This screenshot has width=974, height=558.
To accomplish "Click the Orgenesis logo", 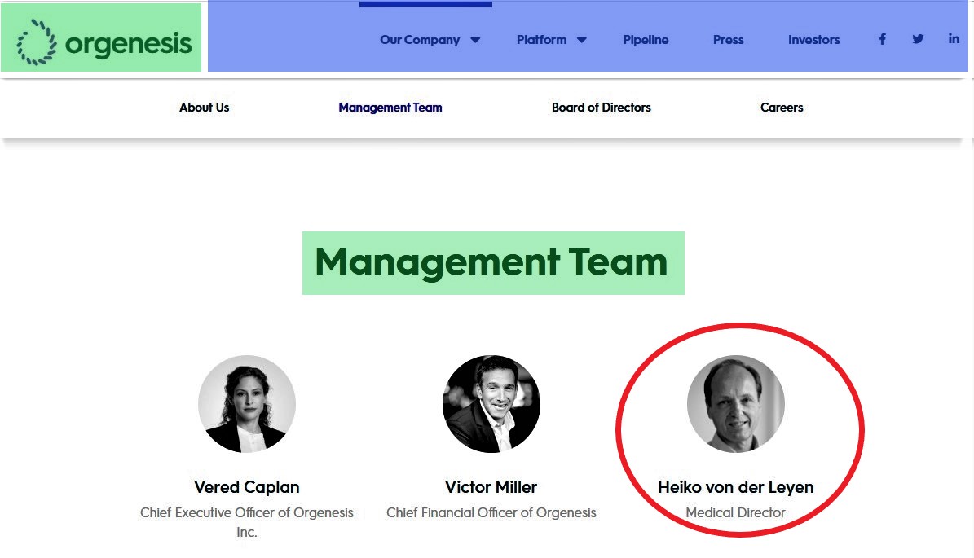I will pyautogui.click(x=104, y=41).
